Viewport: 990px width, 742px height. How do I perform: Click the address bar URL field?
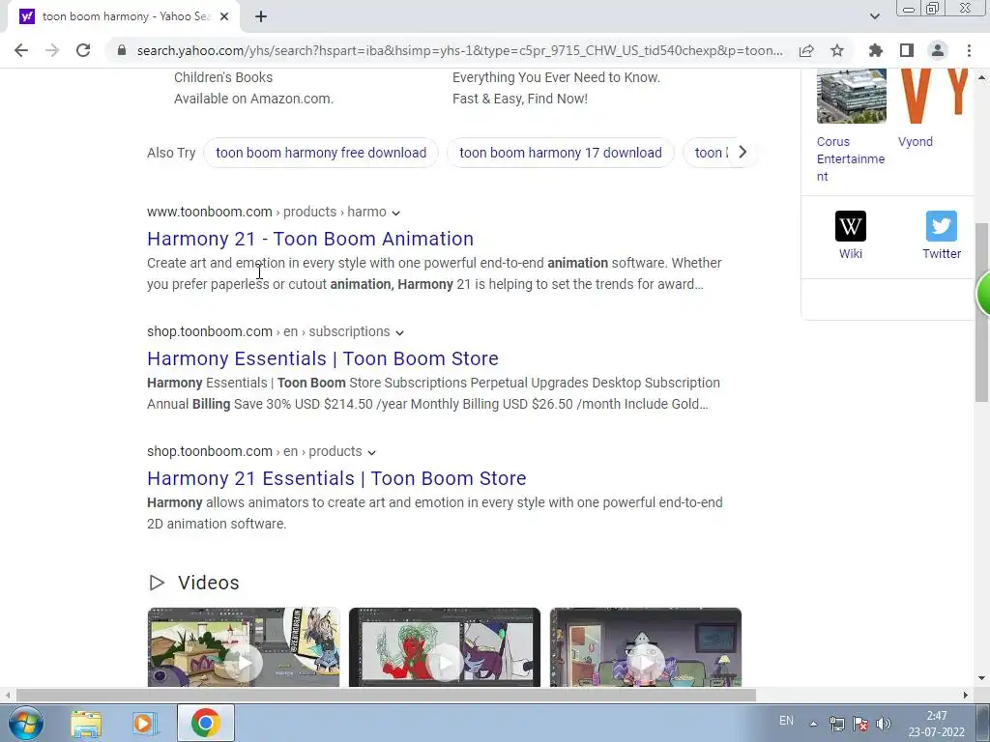pos(459,50)
